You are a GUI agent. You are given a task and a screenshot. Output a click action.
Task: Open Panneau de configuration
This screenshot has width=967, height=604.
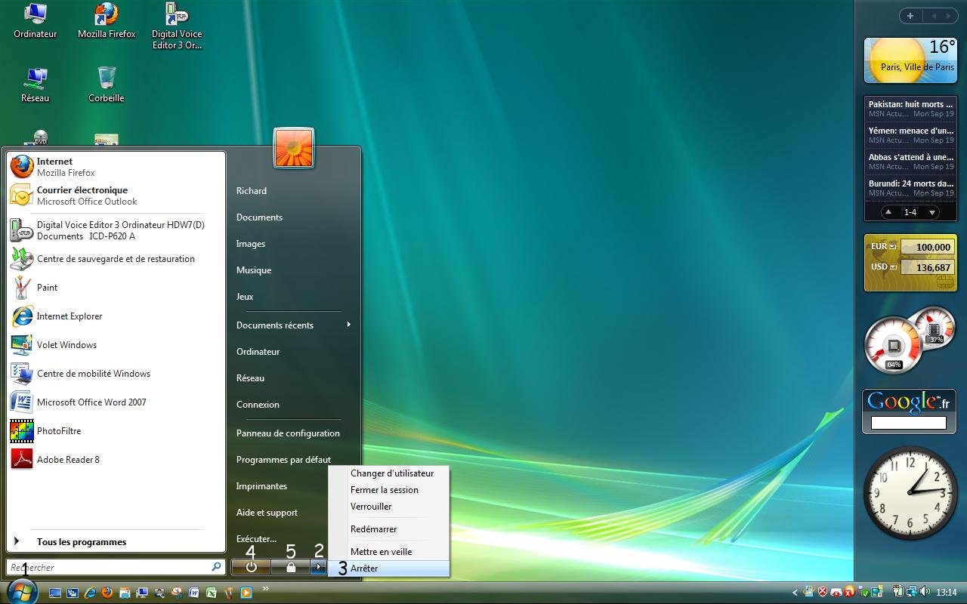[x=288, y=433]
